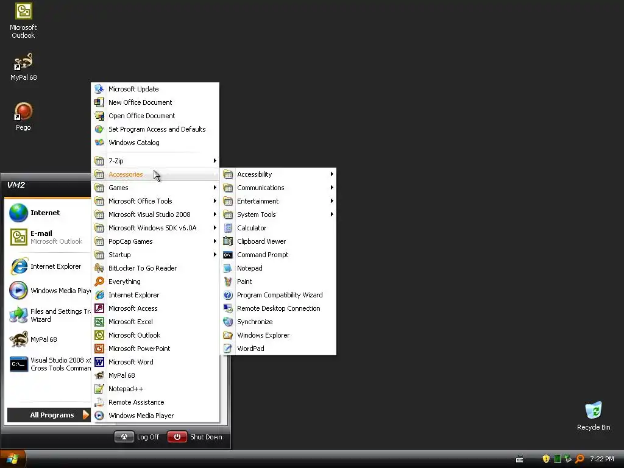Screen dimensions: 624x468
Task: Select Windows Media Player in All Programs
Action: pos(155,416)
